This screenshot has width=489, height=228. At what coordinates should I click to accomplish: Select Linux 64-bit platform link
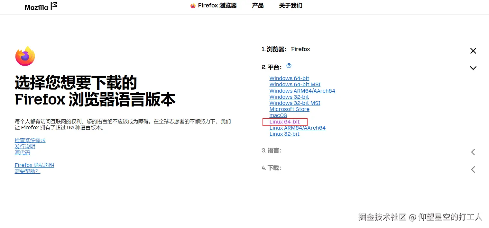[285, 122]
